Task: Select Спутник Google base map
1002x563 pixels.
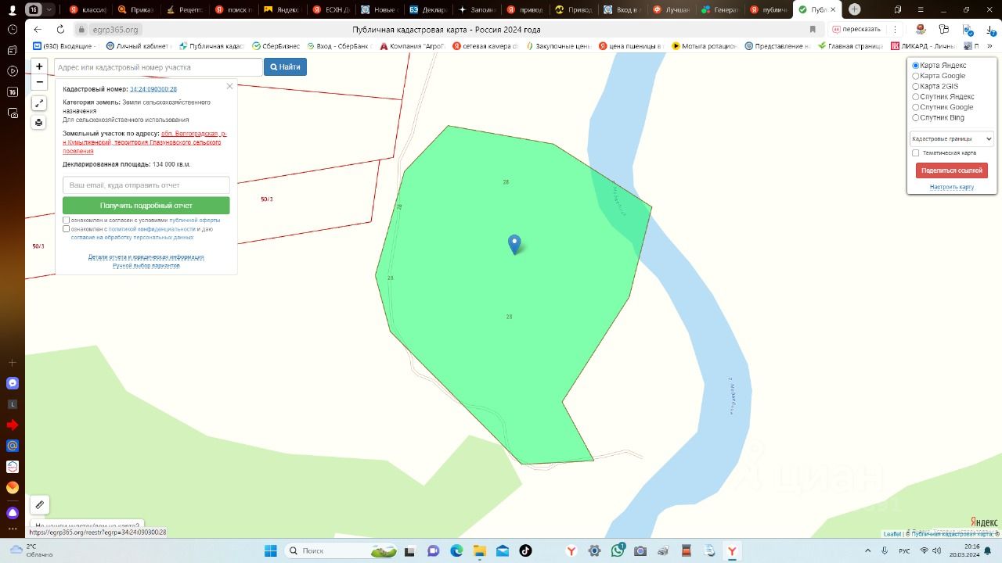Action: coord(916,107)
